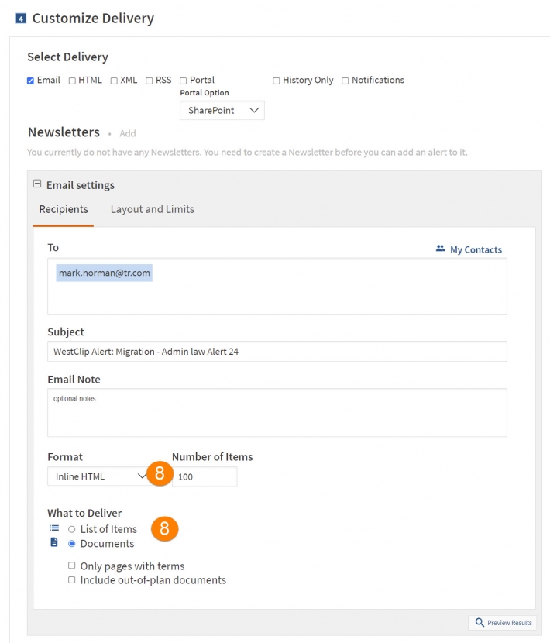
Task: Click the Number of Items field
Action: [205, 476]
